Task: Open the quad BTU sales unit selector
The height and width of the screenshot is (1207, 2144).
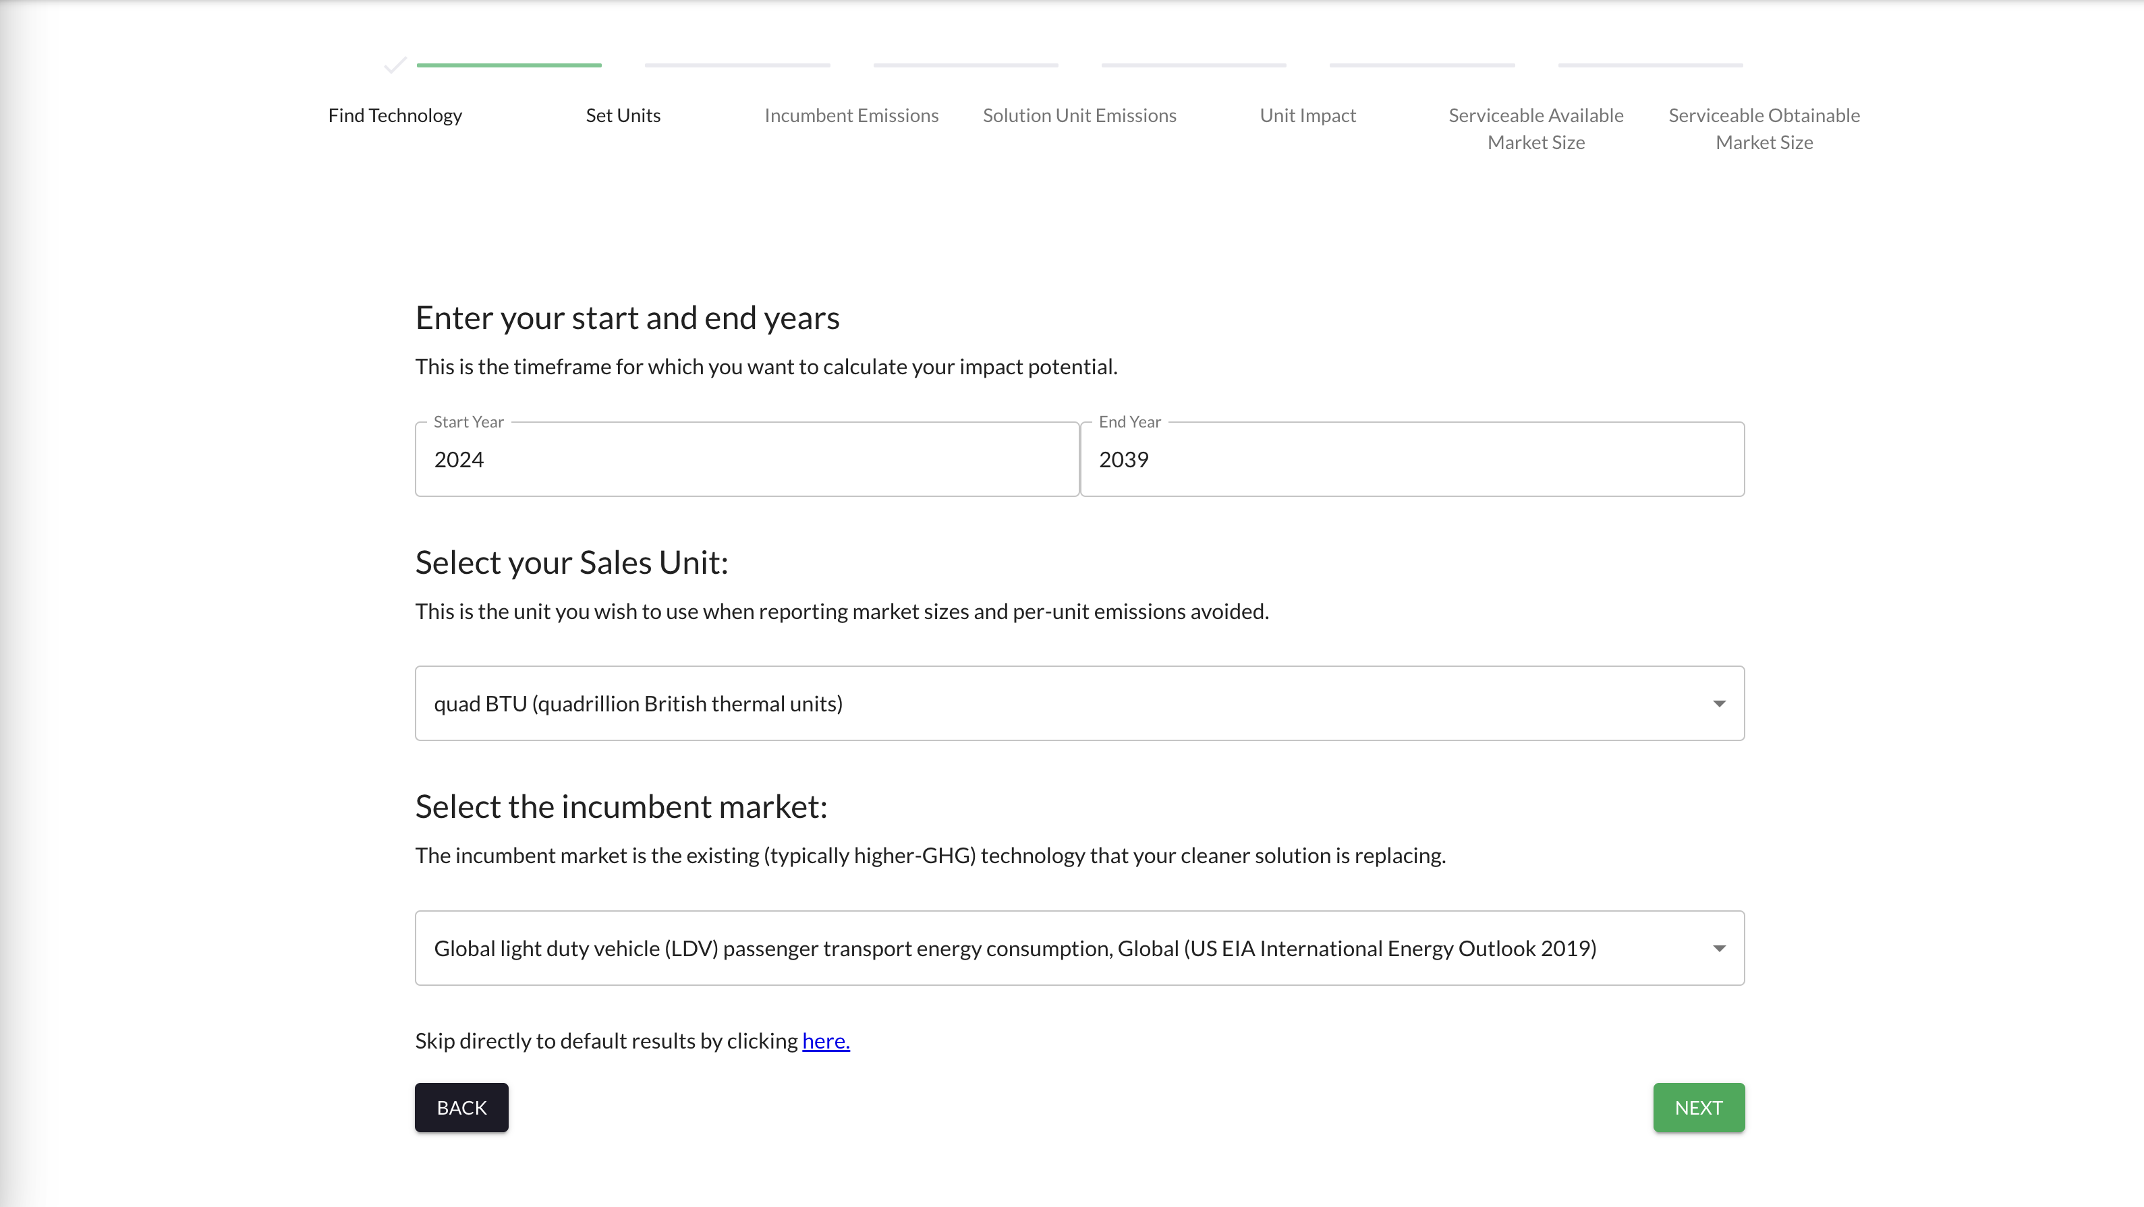Action: click(1079, 704)
